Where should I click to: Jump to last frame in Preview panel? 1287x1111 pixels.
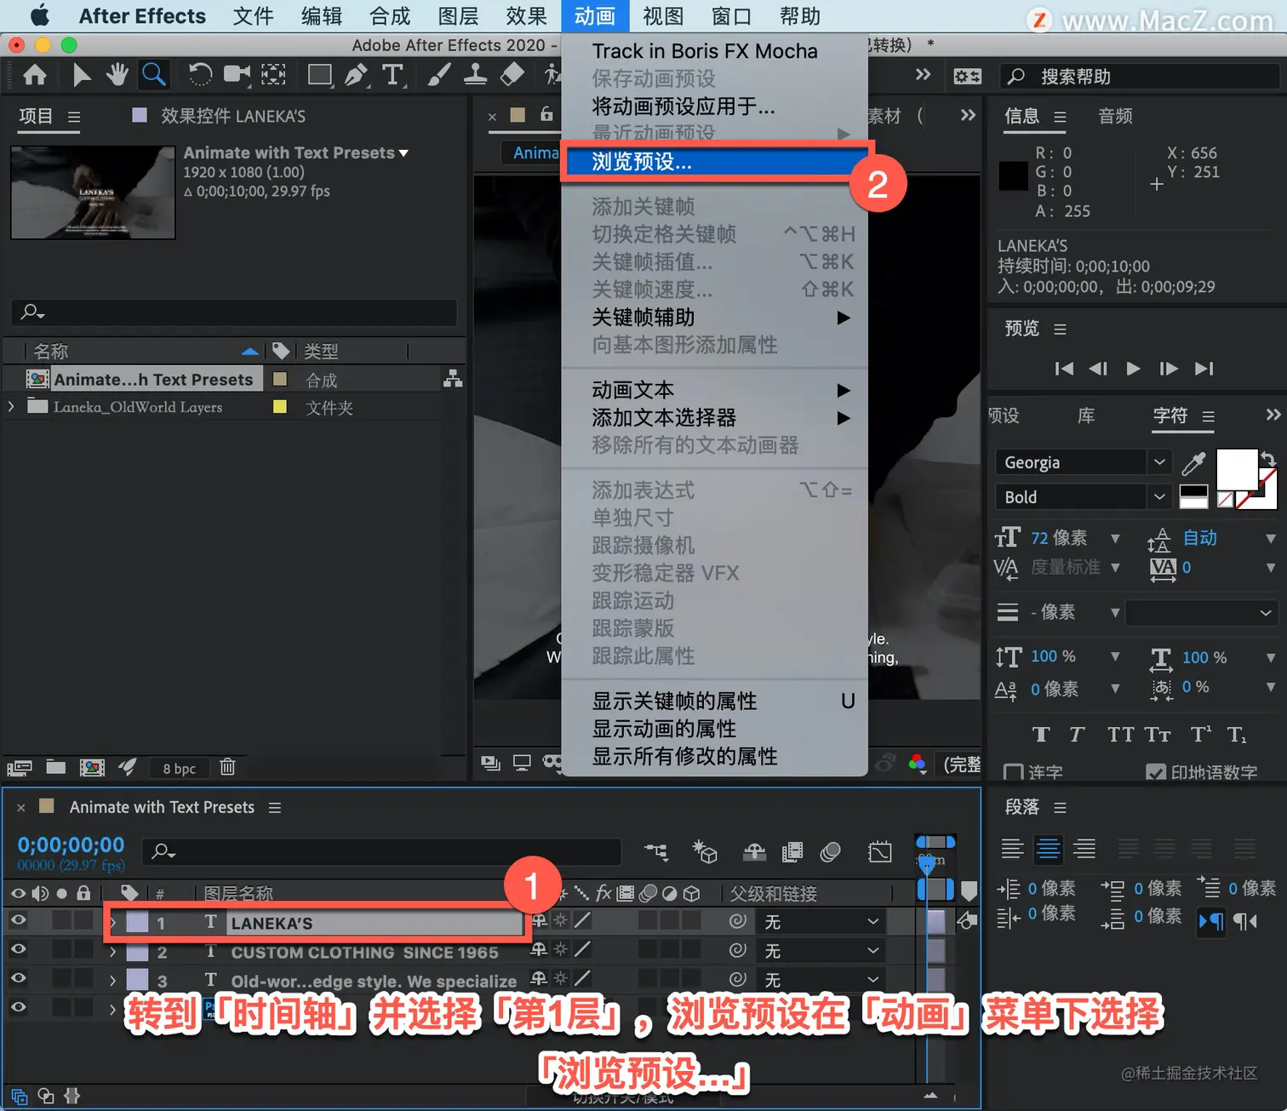tap(1204, 369)
